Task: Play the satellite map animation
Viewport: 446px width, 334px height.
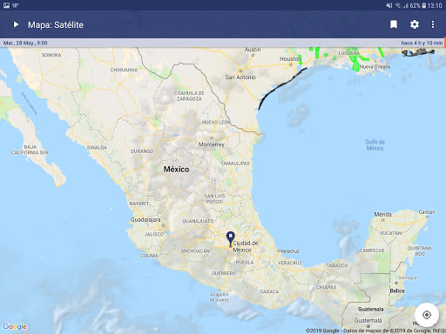Action: [16, 24]
